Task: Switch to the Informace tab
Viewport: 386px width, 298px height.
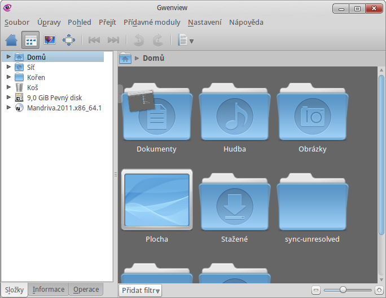Action: tap(49, 290)
